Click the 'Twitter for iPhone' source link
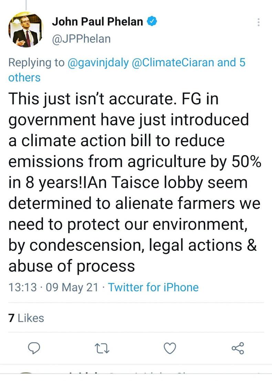The height and width of the screenshot is (381, 272). tap(153, 287)
